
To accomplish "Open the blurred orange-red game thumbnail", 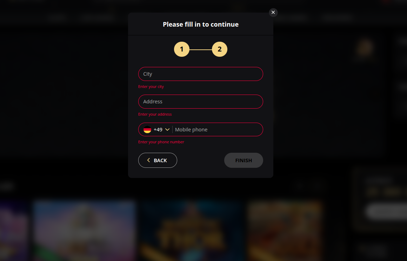I will [x=285, y=231].
